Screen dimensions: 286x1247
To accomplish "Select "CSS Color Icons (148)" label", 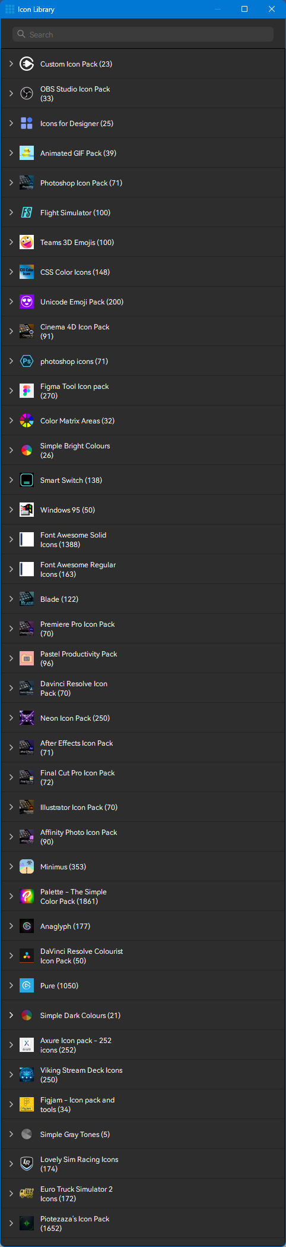I will point(75,272).
